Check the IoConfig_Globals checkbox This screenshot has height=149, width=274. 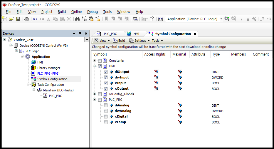[100, 94]
